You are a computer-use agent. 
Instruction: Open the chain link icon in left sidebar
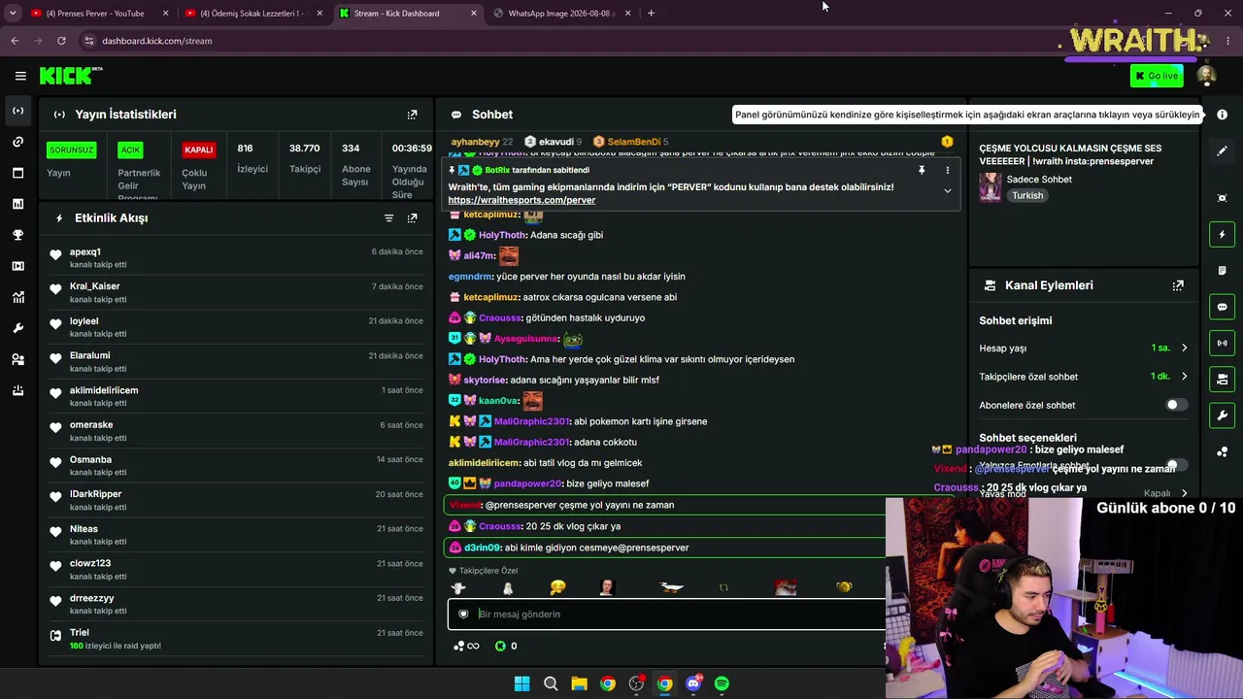[18, 142]
